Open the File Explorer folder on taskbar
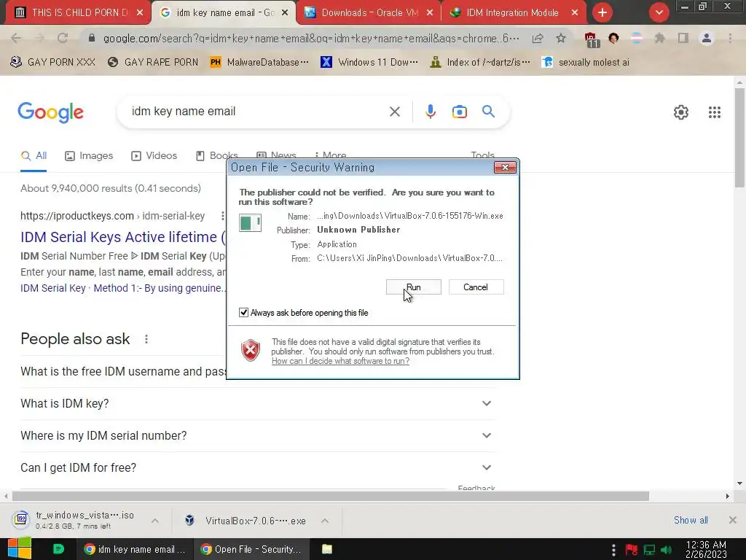This screenshot has width=746, height=560. 327,549
